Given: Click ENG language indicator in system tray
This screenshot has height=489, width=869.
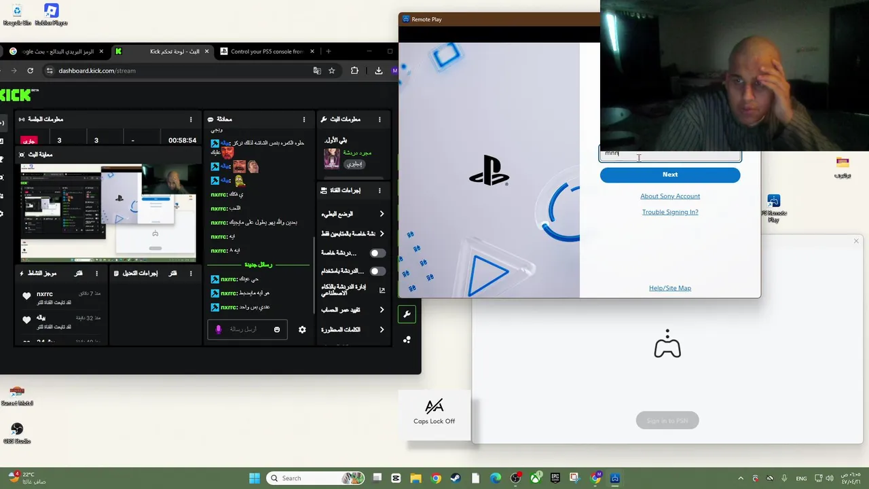Looking at the screenshot, I should (x=801, y=479).
